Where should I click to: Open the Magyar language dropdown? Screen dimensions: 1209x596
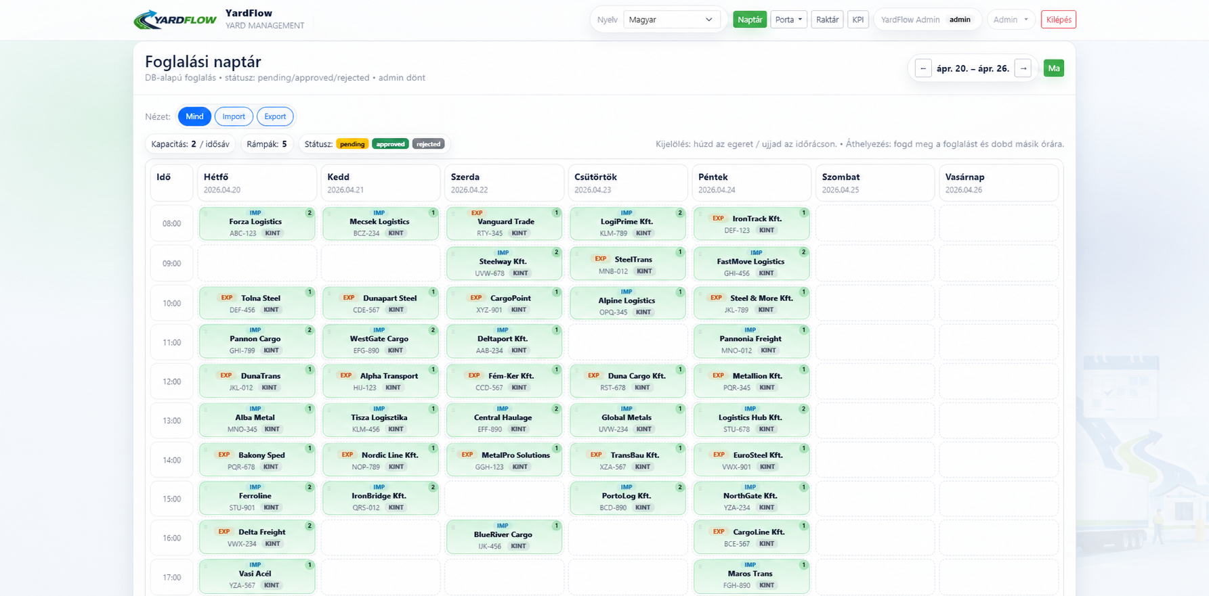(671, 20)
